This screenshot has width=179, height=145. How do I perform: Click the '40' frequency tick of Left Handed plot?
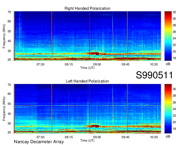click(9, 114)
